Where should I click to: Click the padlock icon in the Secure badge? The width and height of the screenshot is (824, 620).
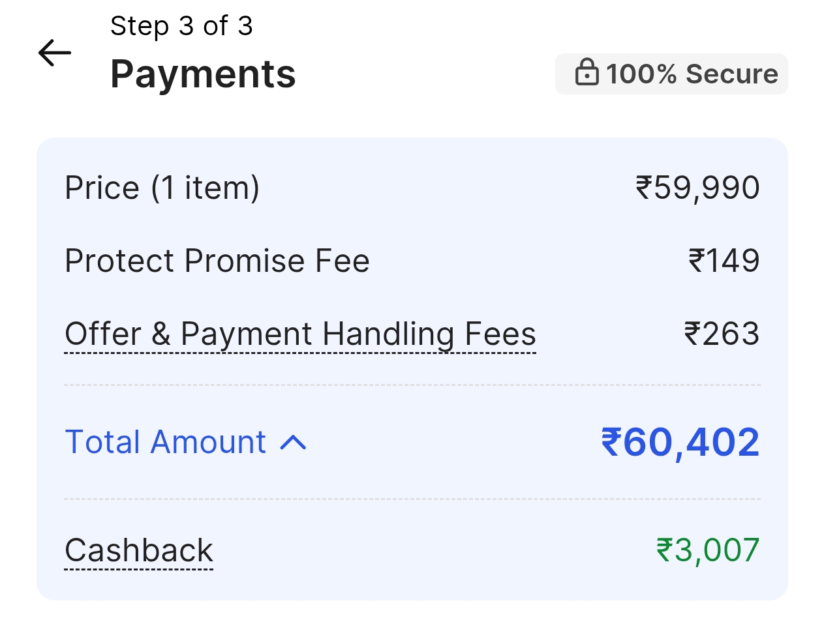[x=587, y=73]
